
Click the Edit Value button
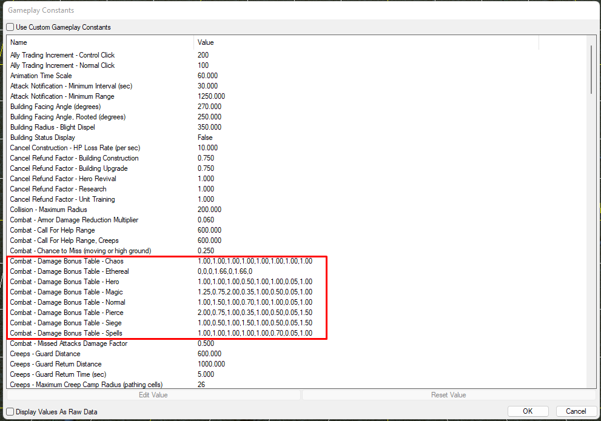[153, 395]
